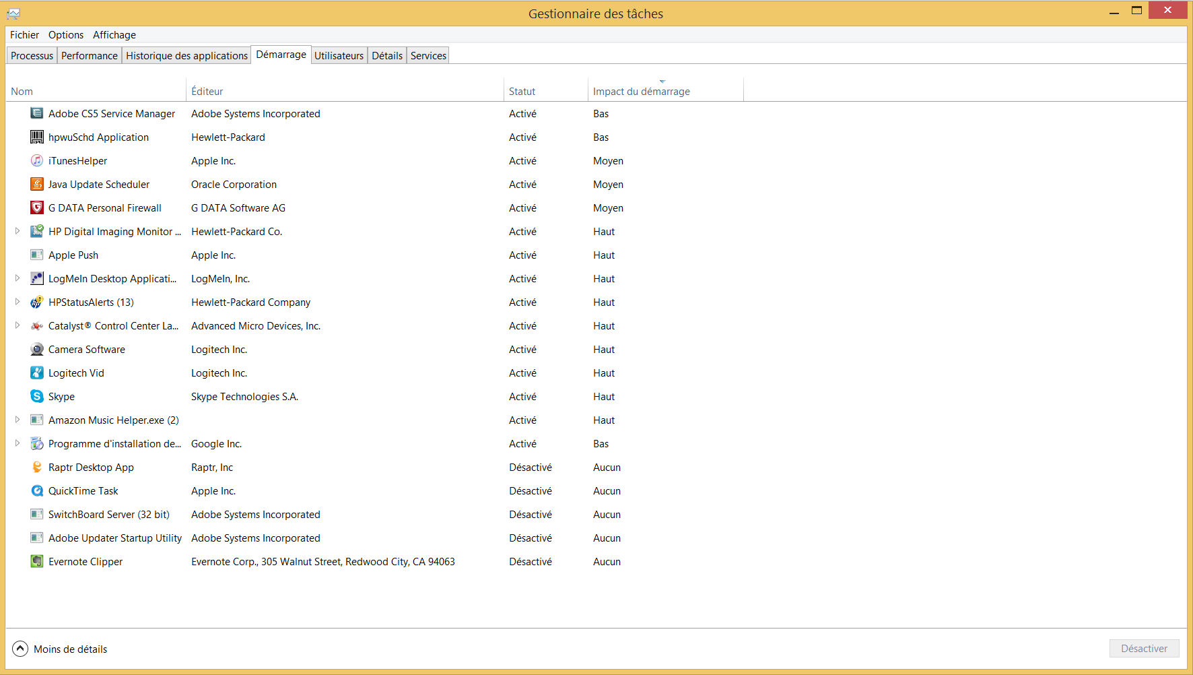The height and width of the screenshot is (675, 1193).
Task: Open the Fichier menu
Action: point(24,35)
